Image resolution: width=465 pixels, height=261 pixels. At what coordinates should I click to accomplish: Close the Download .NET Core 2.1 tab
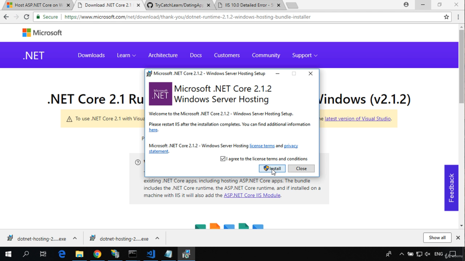point(138,5)
